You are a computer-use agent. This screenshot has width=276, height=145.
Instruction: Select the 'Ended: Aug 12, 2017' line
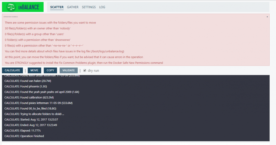(31, 125)
